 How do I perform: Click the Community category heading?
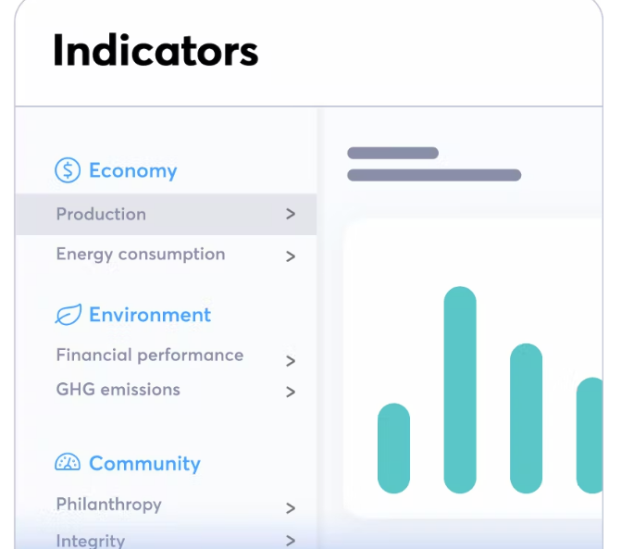(144, 463)
